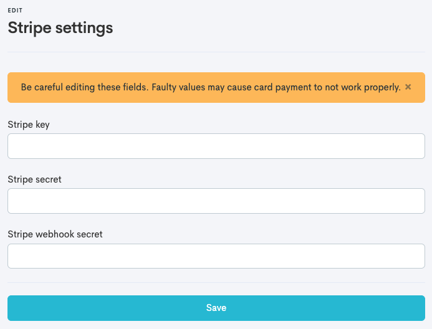
Task: Select the Stripe webhook secret field
Action: coord(216,256)
